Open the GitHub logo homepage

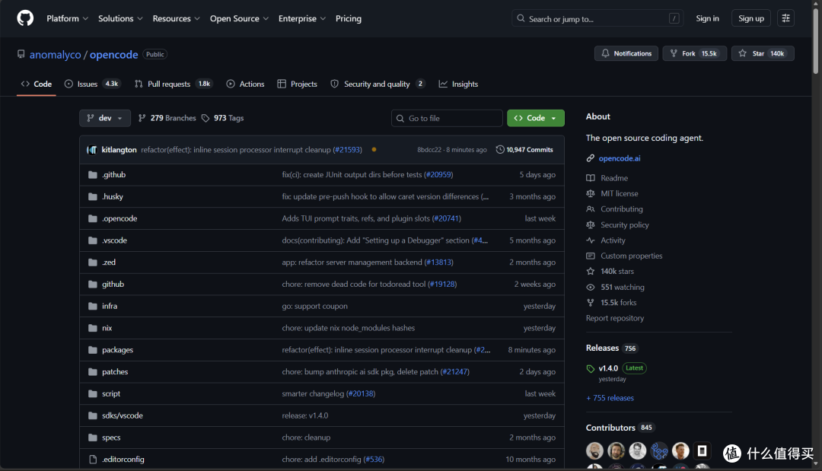click(25, 18)
